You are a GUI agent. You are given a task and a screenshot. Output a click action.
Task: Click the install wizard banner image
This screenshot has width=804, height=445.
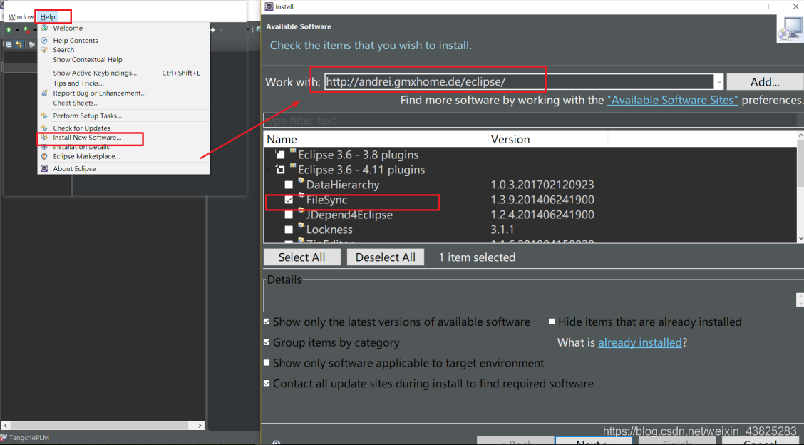point(790,29)
